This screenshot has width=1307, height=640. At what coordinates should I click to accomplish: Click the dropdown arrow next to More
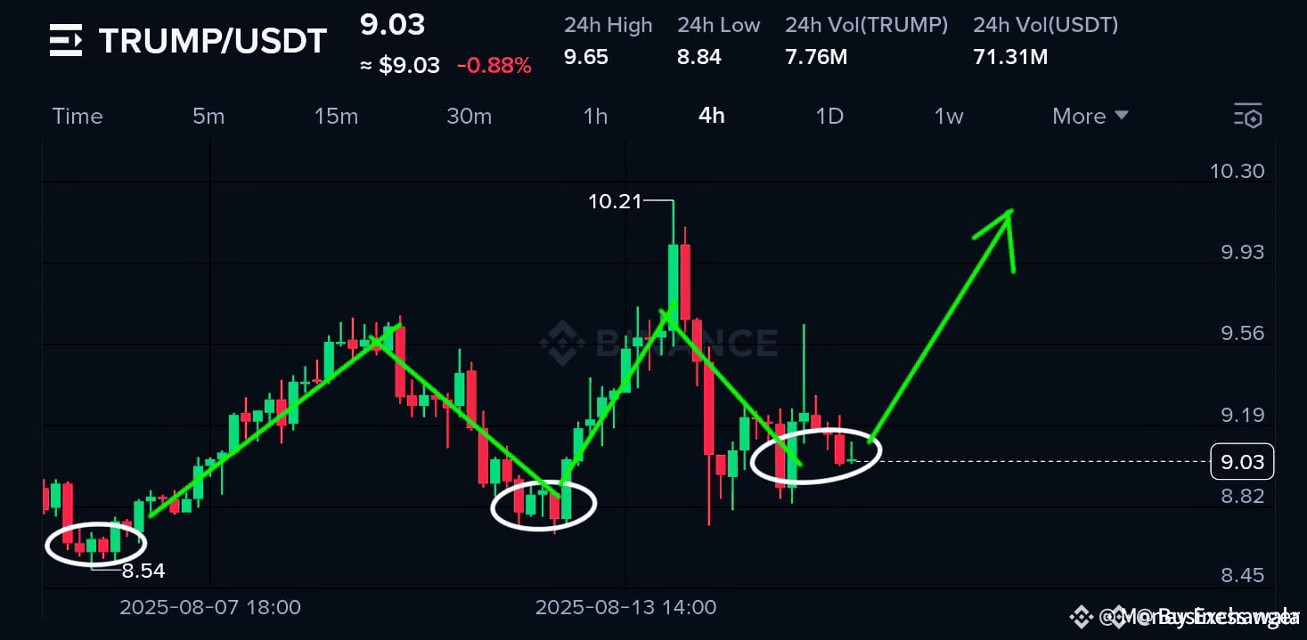coord(1122,116)
